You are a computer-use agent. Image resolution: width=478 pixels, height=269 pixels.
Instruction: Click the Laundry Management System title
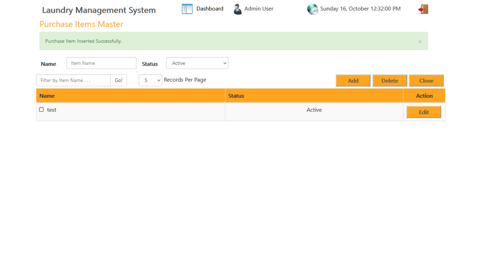tap(99, 10)
